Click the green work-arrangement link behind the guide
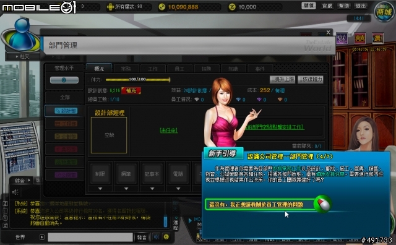The height and width of the screenshot is (245, 396). pyautogui.click(x=274, y=127)
